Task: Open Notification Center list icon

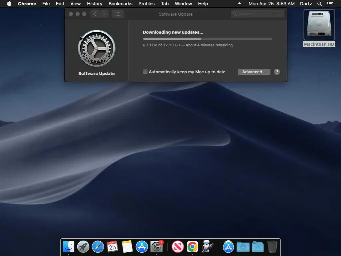Action: [x=330, y=4]
